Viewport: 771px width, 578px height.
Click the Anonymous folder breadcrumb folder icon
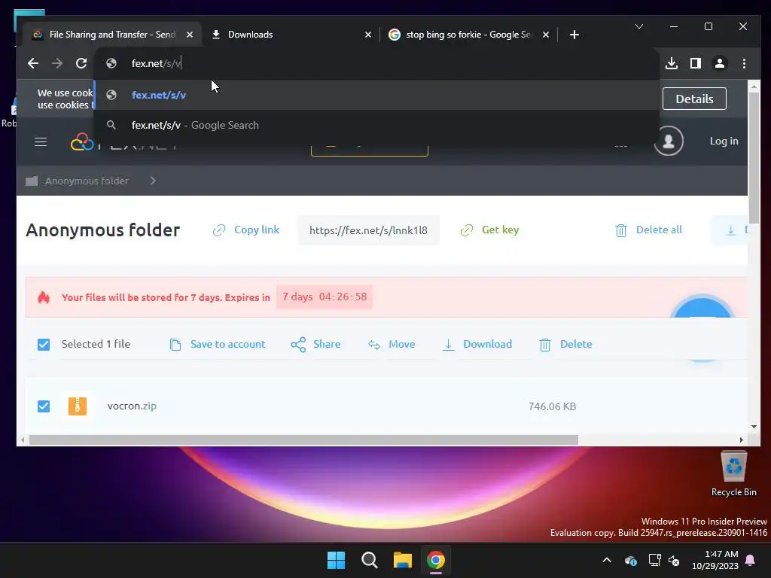point(32,181)
